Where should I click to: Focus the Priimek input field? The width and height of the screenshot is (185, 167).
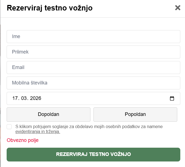click(93, 52)
